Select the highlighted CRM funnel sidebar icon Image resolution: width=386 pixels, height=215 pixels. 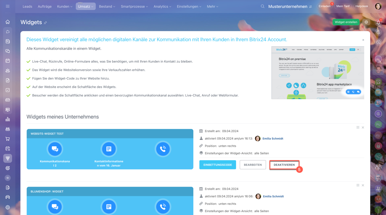pyautogui.click(x=8, y=158)
